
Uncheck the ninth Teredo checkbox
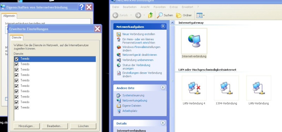[17, 102]
